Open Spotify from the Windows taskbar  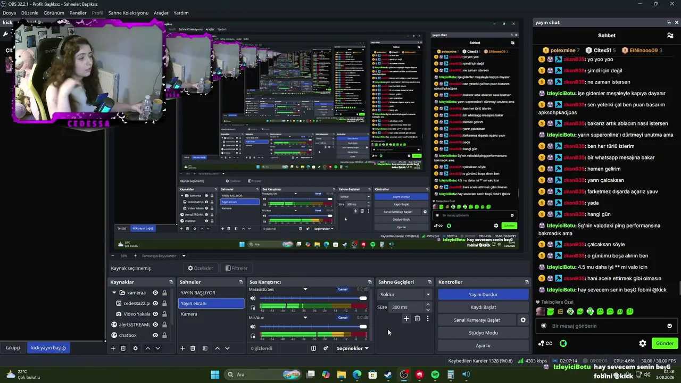click(x=435, y=374)
